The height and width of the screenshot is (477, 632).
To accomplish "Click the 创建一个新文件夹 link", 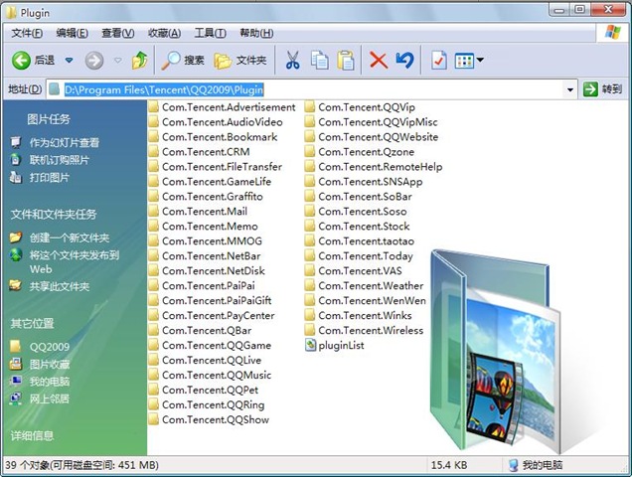I will (x=69, y=238).
